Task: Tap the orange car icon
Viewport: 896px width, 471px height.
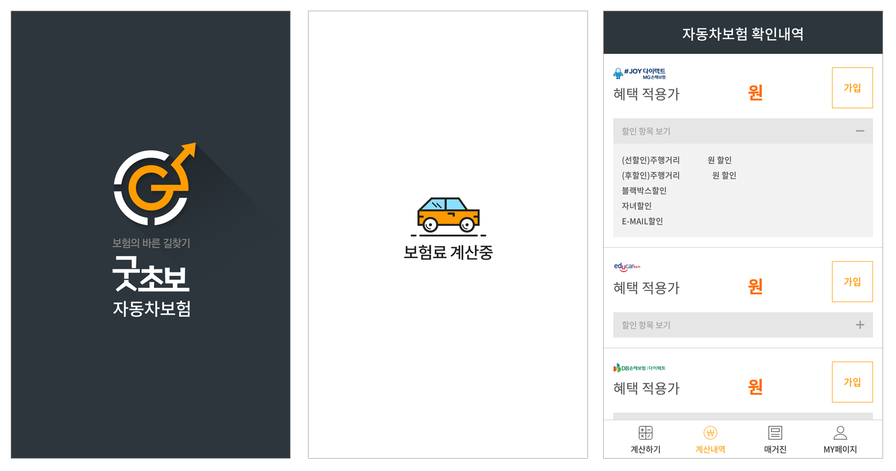Action: coord(448,215)
